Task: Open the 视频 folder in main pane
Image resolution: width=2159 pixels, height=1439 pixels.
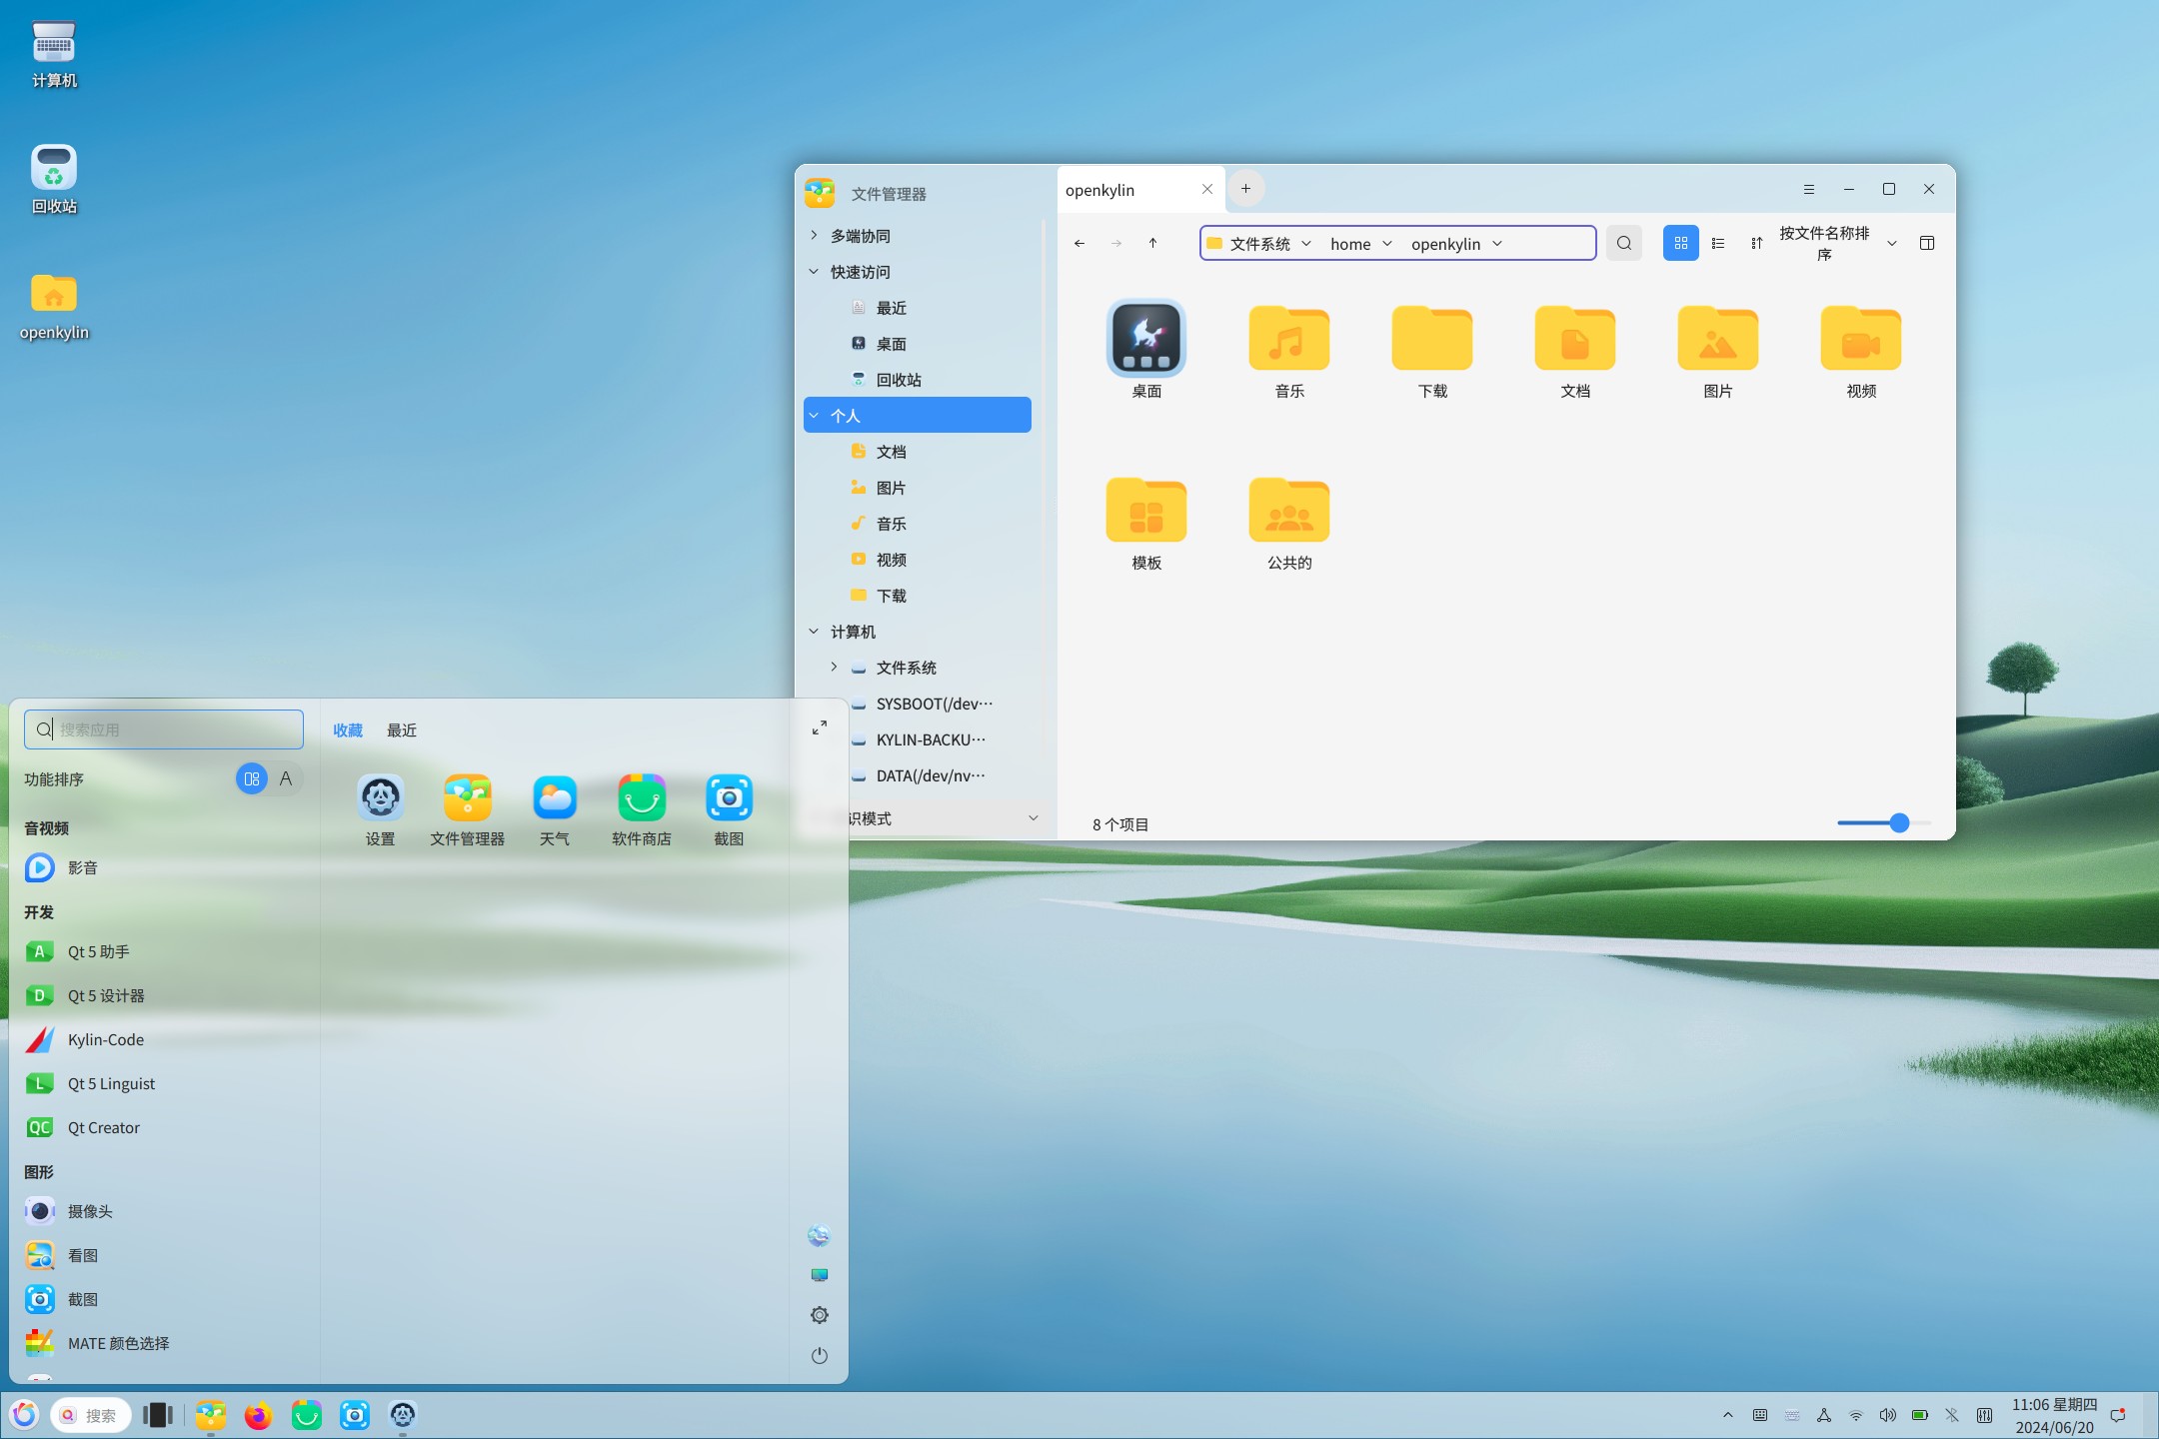Action: [1861, 350]
